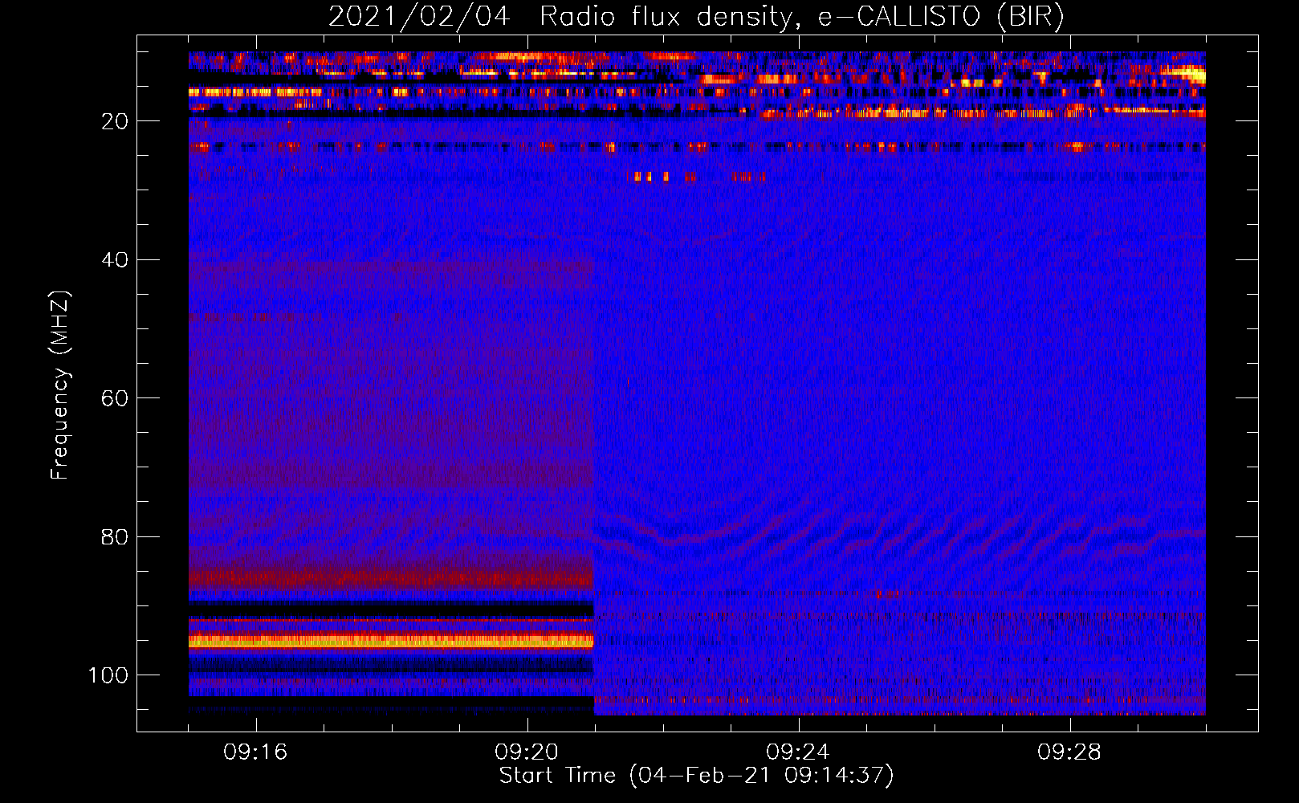Click the 09:24 time tick label
The image size is (1299, 803).
[798, 752]
